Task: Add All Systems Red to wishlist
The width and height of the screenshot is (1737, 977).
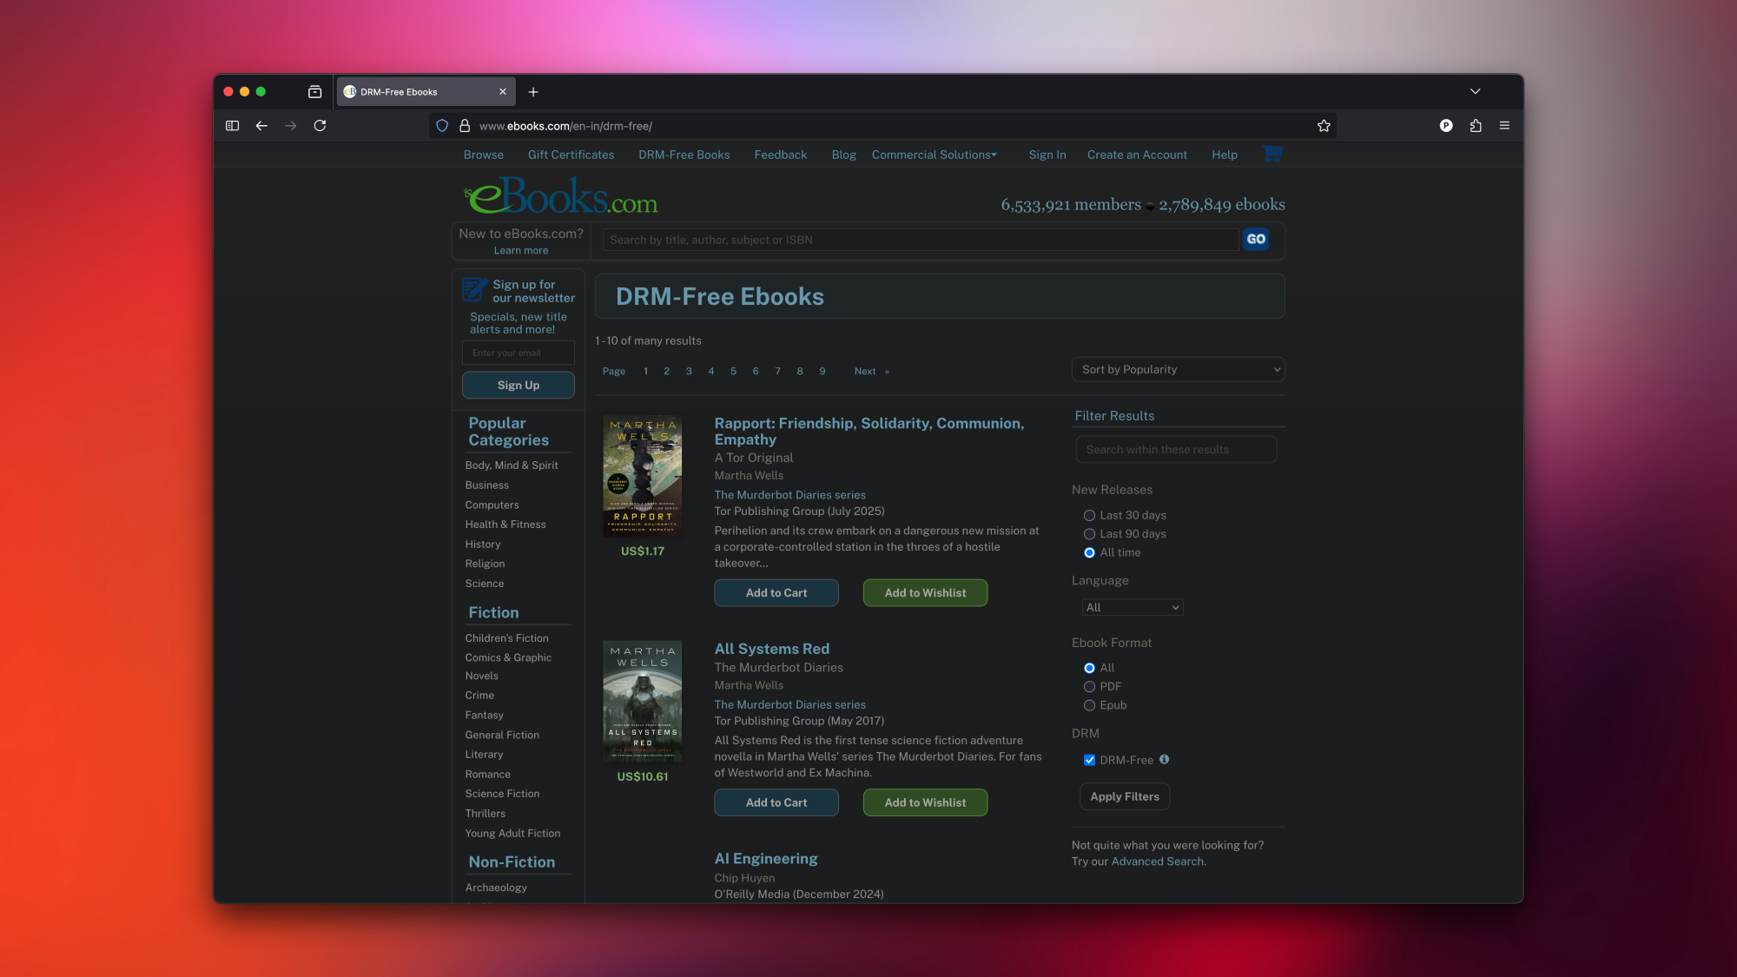Action: point(925,802)
